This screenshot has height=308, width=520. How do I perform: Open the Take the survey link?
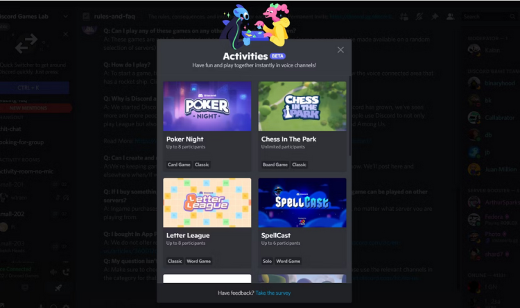273,293
